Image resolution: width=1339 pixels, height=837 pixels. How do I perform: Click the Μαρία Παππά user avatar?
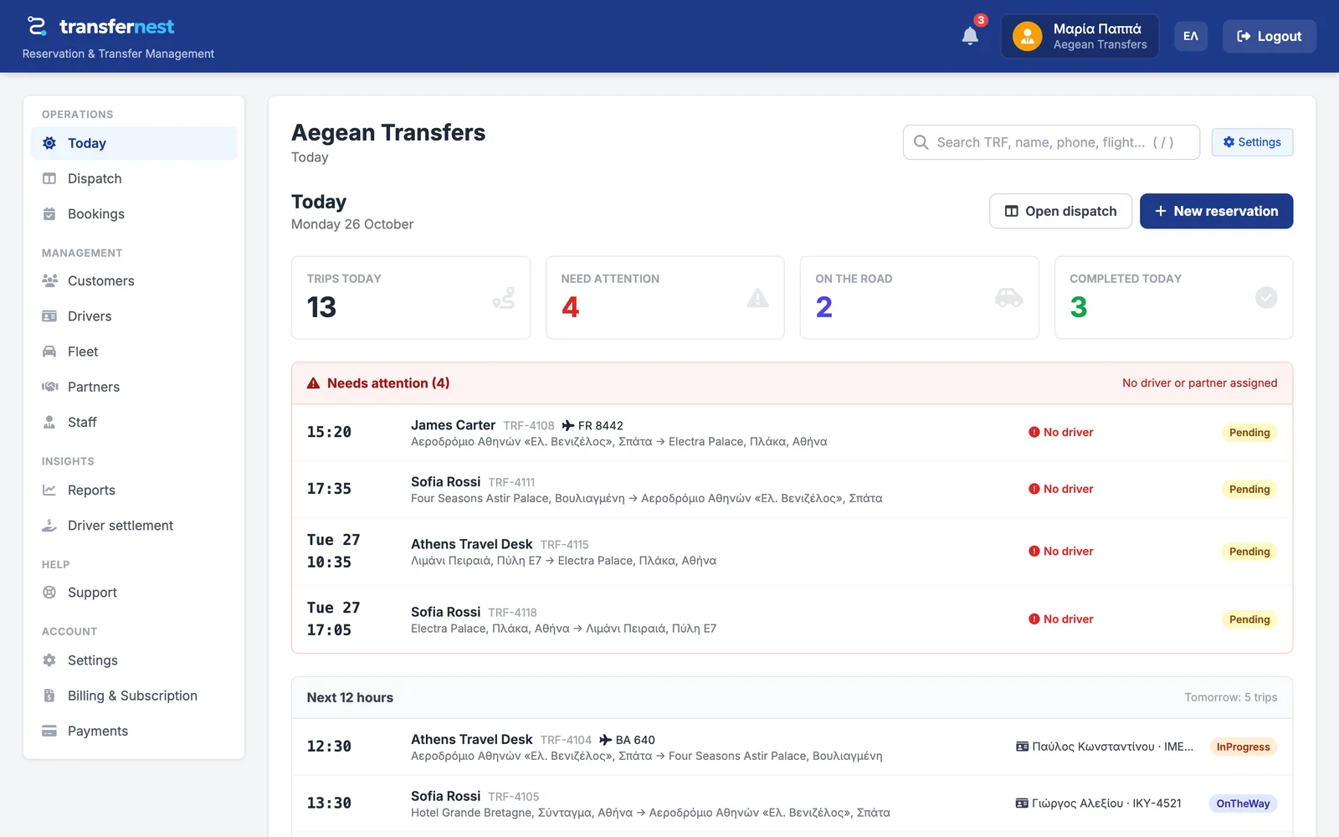pos(1027,36)
